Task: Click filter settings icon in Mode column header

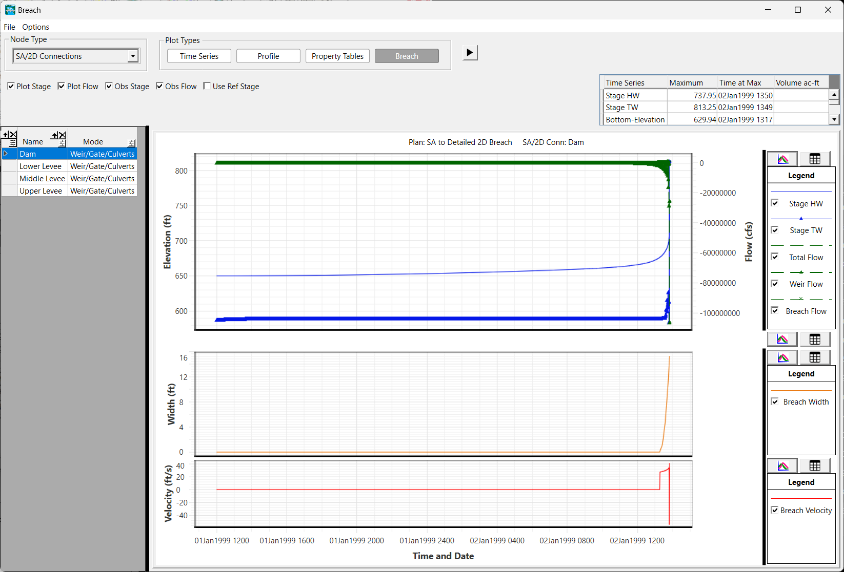Action: pyautogui.click(x=132, y=143)
